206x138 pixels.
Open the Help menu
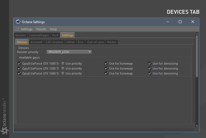coord(53,29)
